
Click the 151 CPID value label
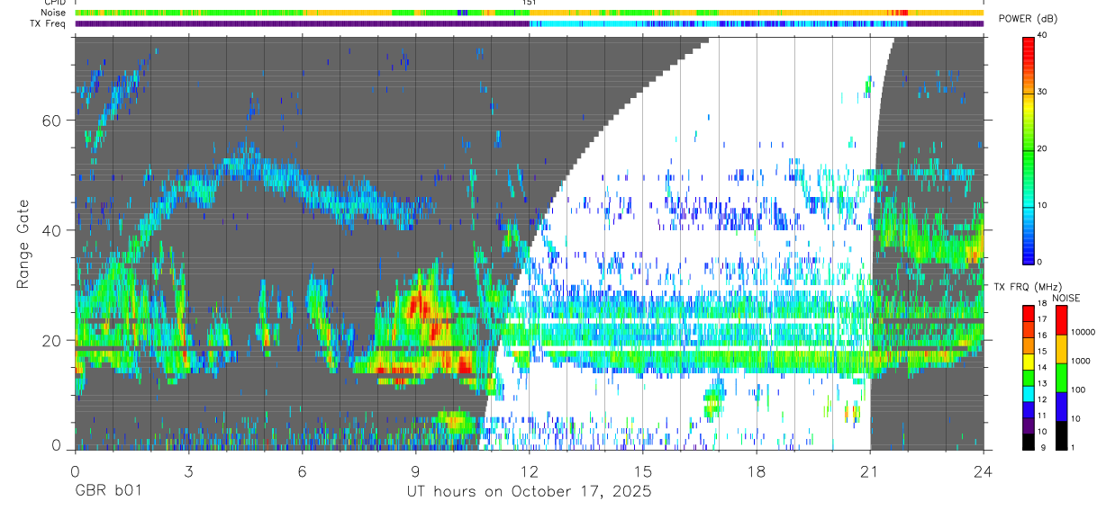click(x=529, y=3)
